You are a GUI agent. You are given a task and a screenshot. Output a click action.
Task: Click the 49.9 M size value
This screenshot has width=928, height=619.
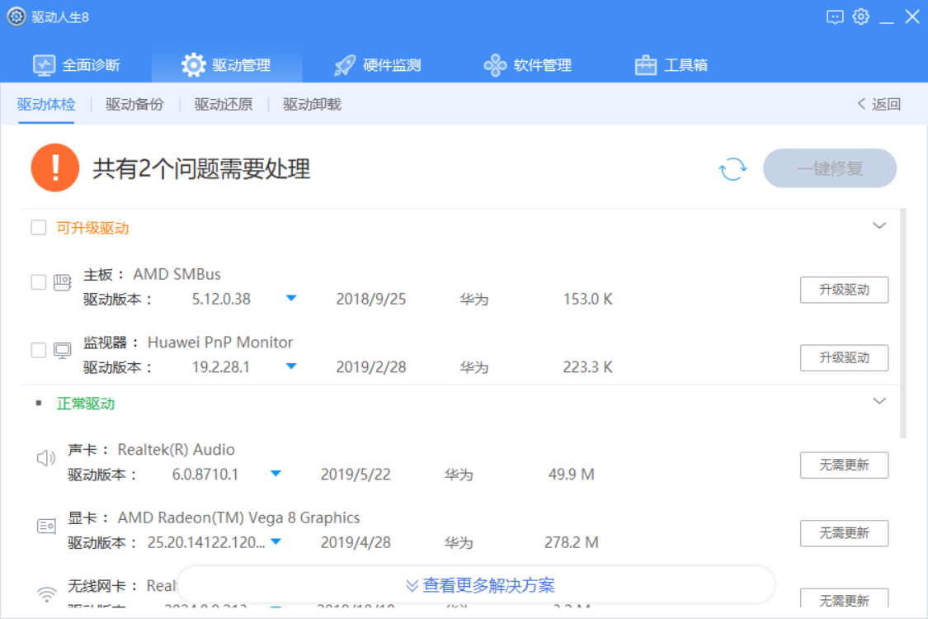pos(571,475)
